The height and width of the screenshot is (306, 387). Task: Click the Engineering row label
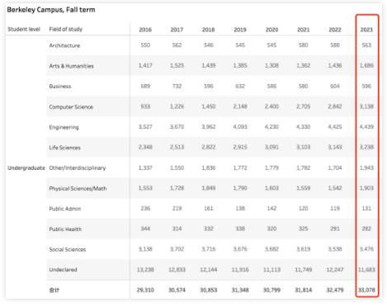click(64, 127)
